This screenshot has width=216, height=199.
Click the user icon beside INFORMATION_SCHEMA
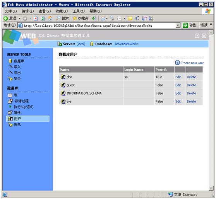click(63, 93)
